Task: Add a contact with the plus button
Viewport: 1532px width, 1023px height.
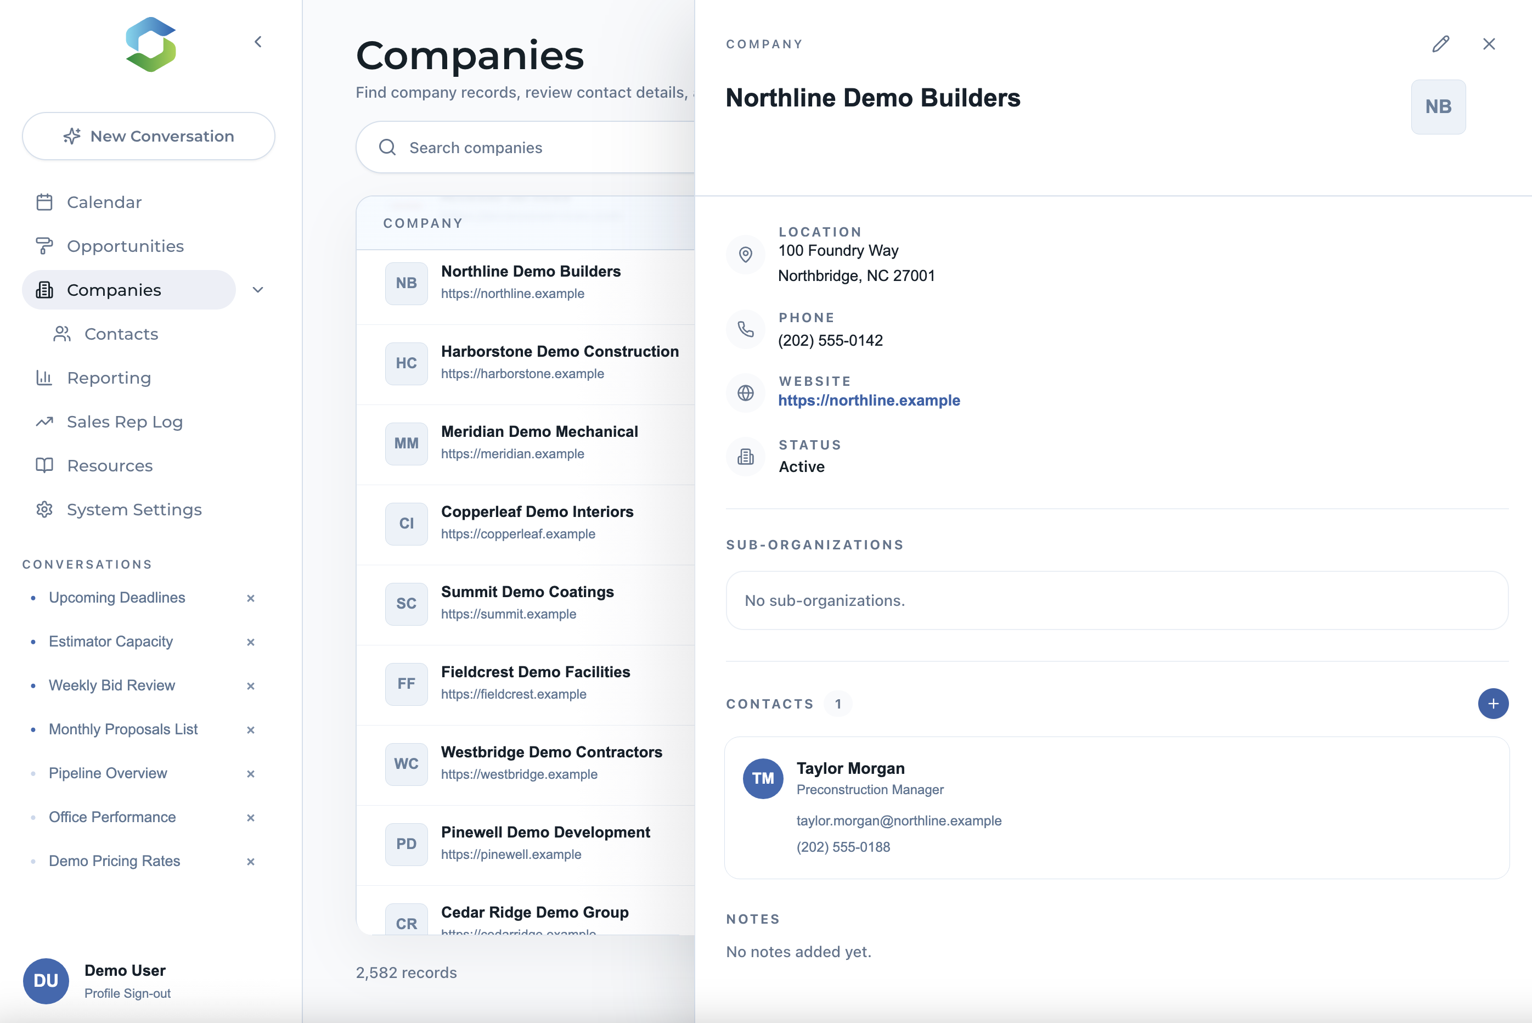Action: pyautogui.click(x=1493, y=704)
